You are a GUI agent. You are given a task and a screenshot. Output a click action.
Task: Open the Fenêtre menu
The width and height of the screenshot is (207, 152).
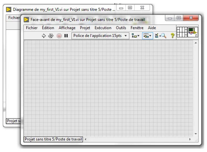coord(137,28)
